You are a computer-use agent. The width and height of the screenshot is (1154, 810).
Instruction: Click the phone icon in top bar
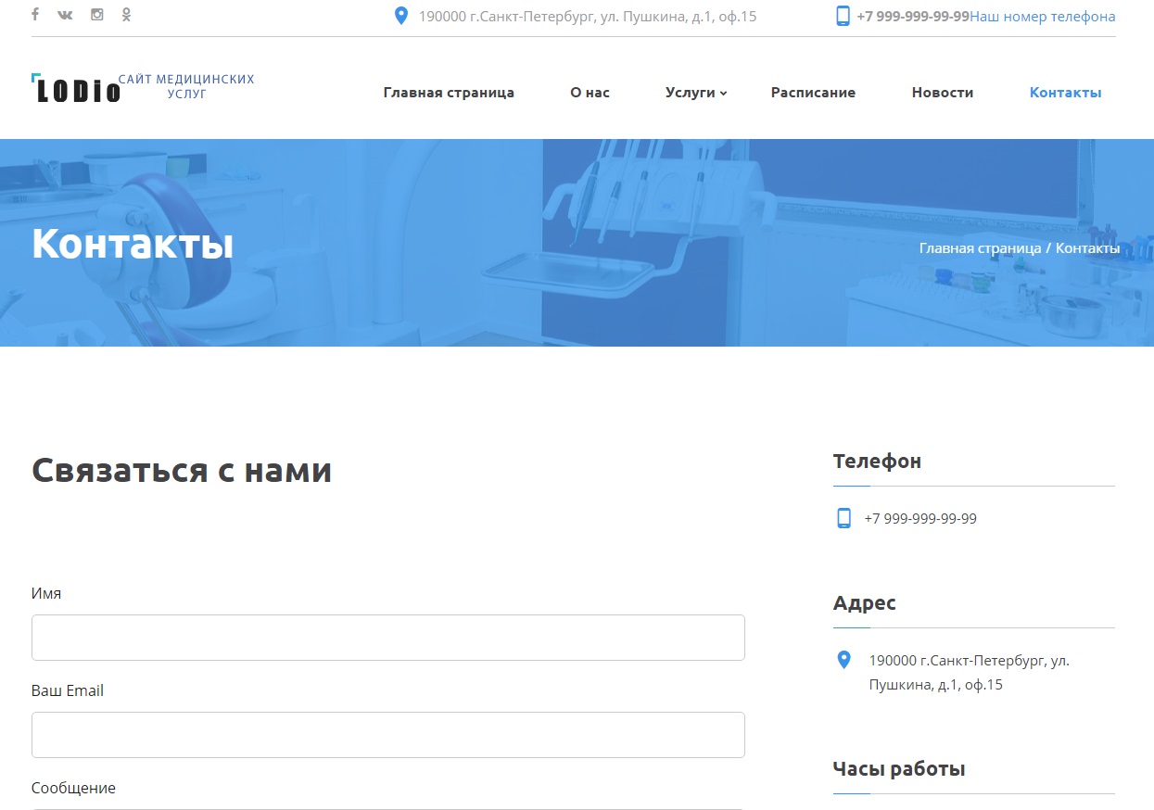[x=843, y=16]
